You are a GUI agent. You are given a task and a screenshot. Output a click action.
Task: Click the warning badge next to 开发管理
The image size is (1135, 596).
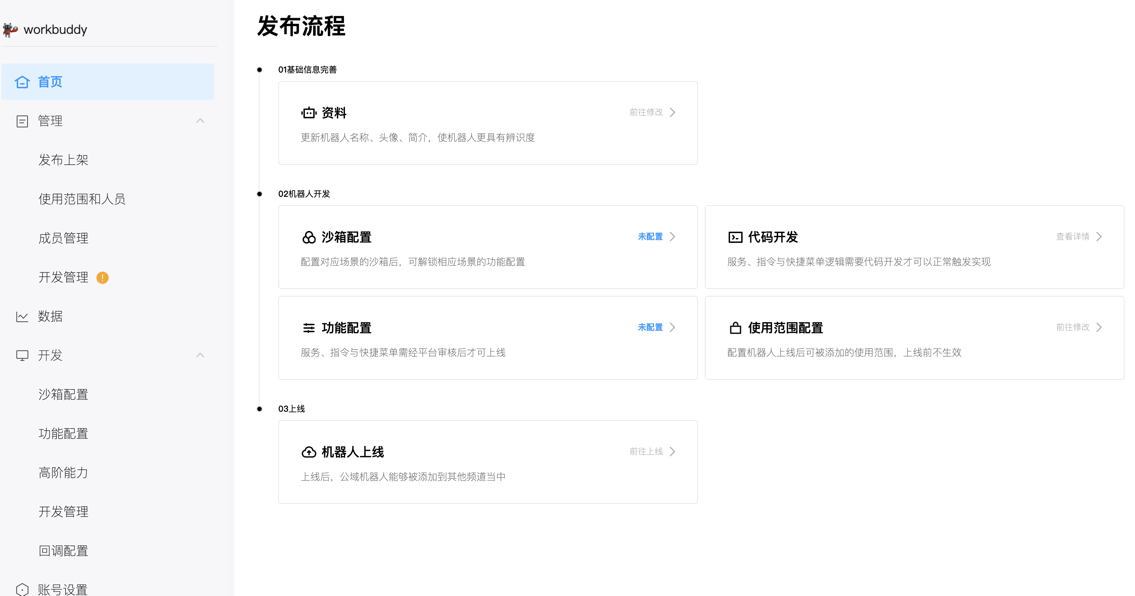click(x=103, y=277)
